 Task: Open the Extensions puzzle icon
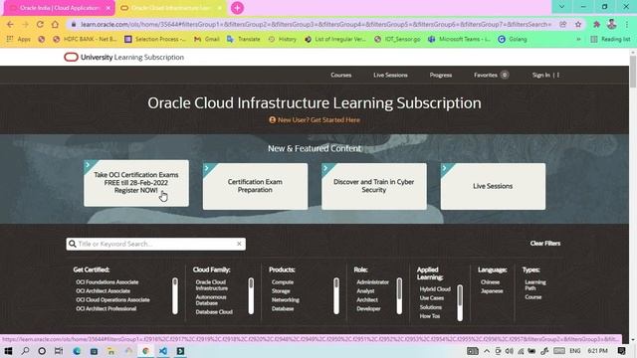596,24
